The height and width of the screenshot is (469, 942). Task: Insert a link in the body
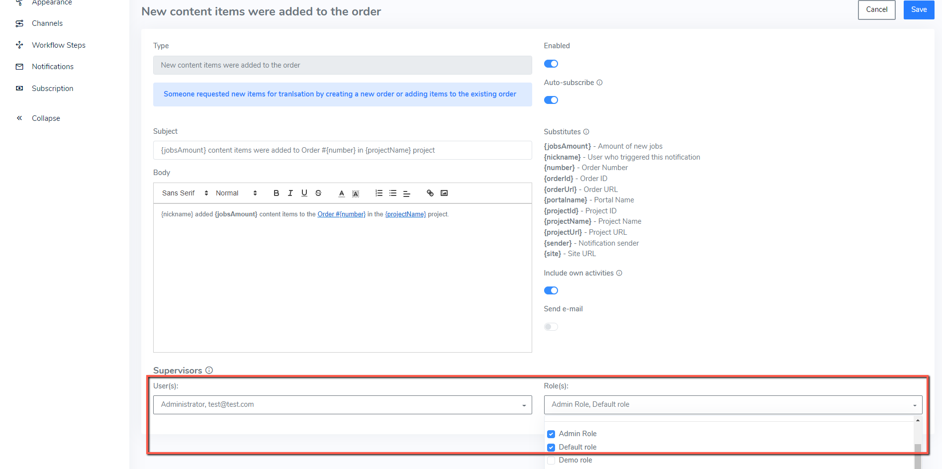[x=430, y=193]
